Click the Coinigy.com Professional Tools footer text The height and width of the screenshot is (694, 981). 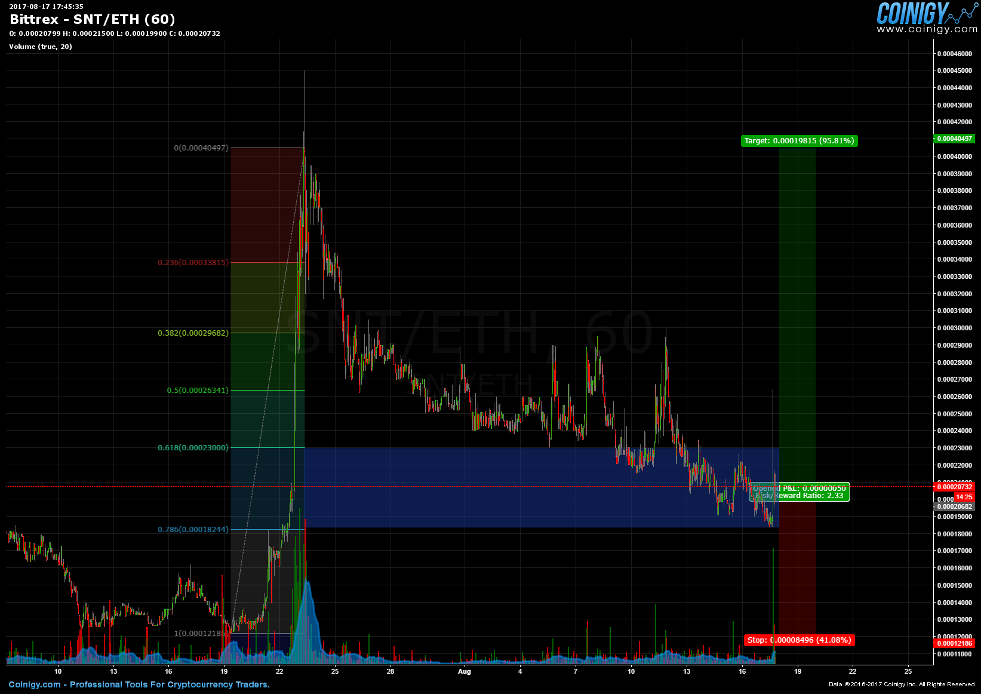click(139, 684)
